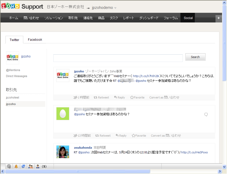Click the horizontal scrollbar right arrow
This screenshot has height=174, width=227.
point(220,171)
